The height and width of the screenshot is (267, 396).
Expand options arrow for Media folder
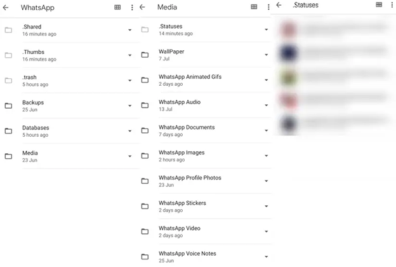130,156
